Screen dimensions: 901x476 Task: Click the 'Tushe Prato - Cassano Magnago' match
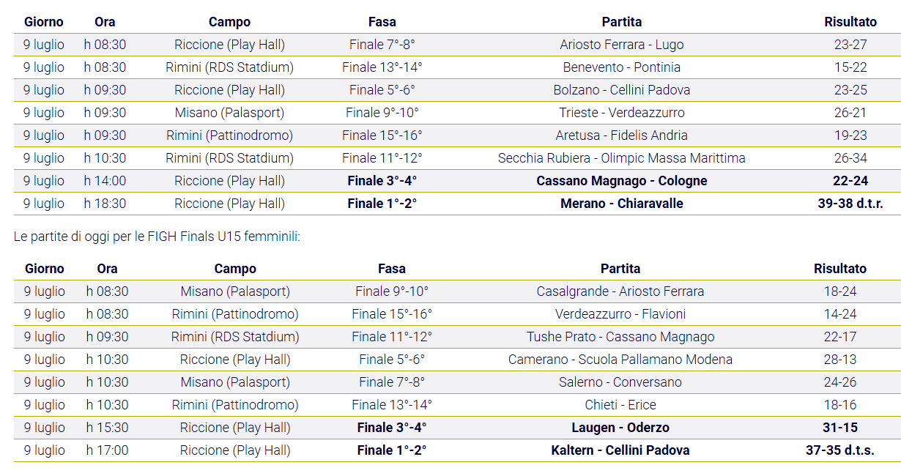(x=620, y=337)
